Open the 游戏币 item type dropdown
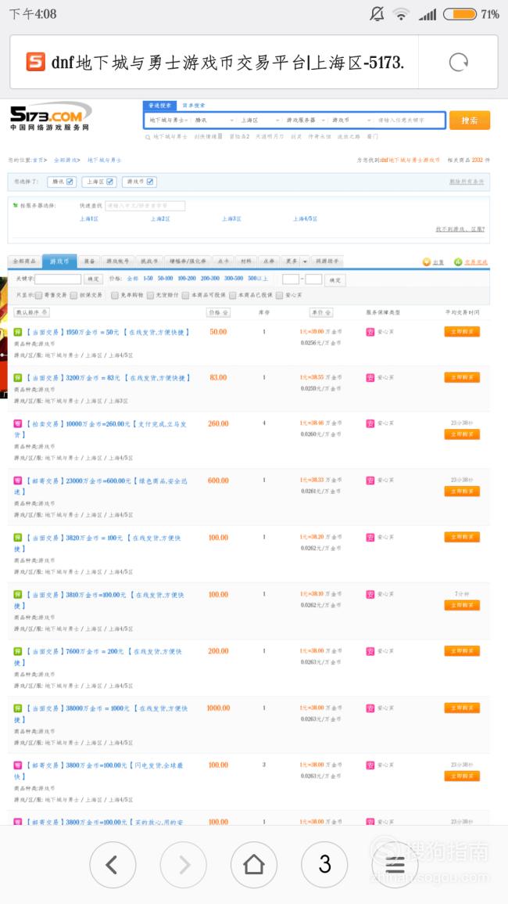Screen dimensions: 508x904 click(x=351, y=120)
